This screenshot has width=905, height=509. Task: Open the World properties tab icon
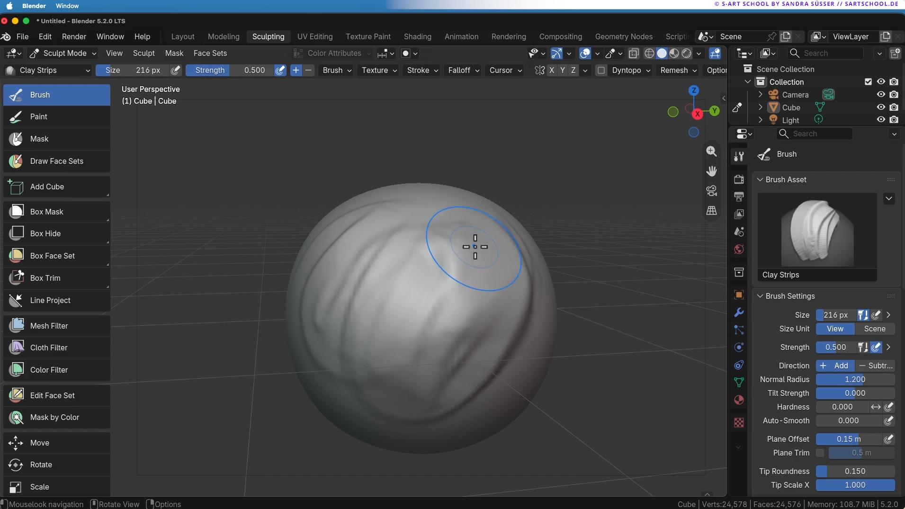point(739,250)
